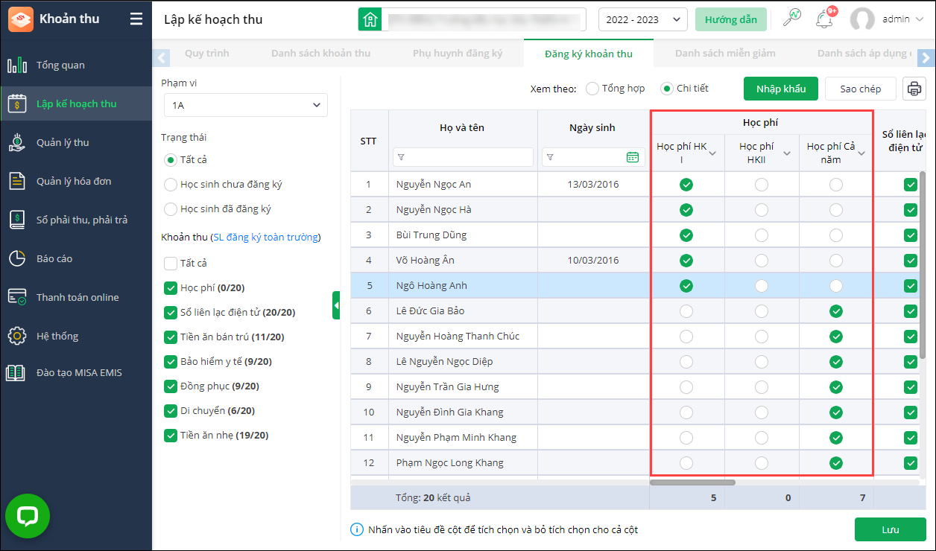Go to the Phụ huynh đăng ký tab
The height and width of the screenshot is (551, 936).
(458, 54)
